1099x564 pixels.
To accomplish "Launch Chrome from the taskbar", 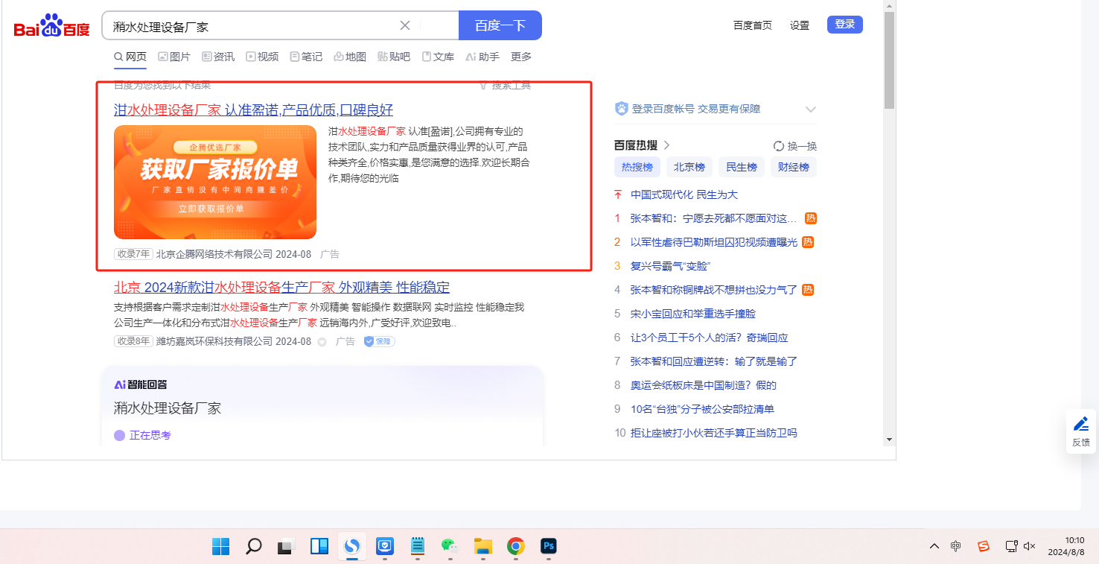I will [515, 547].
